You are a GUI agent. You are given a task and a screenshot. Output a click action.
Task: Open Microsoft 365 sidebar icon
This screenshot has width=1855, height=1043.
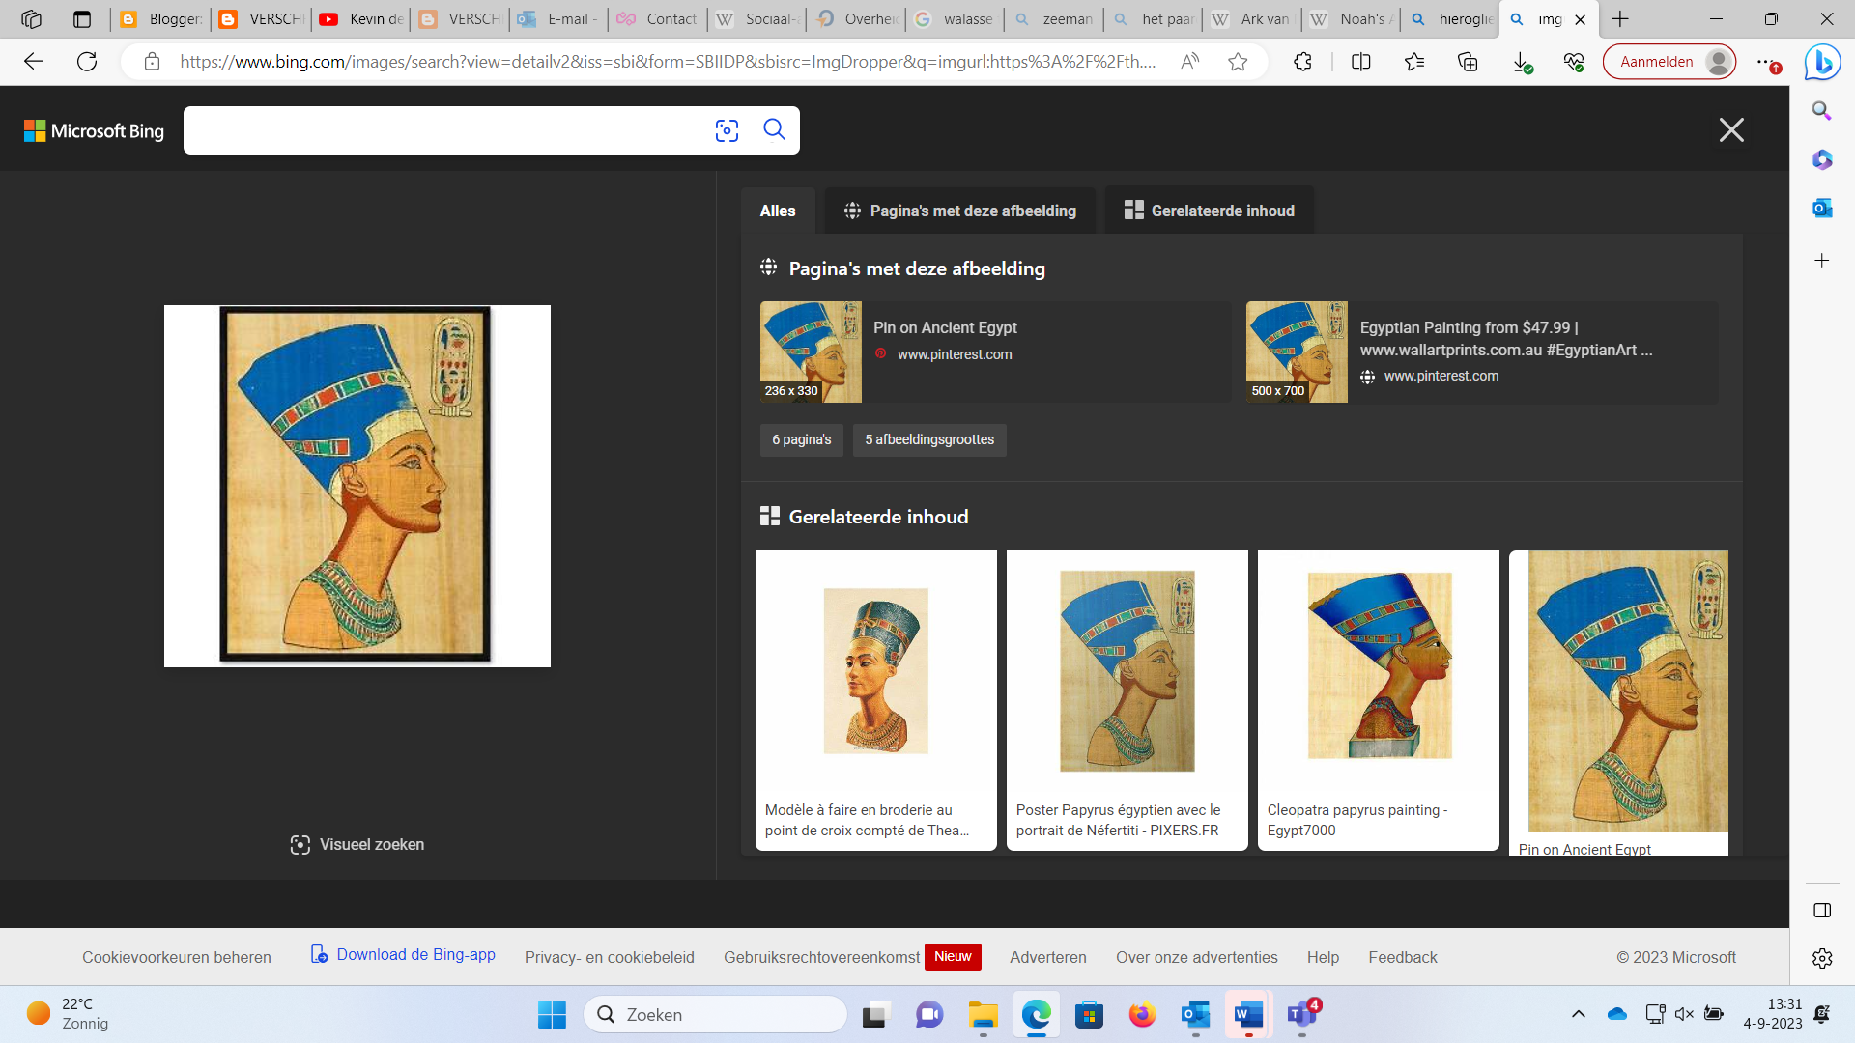[1822, 159]
